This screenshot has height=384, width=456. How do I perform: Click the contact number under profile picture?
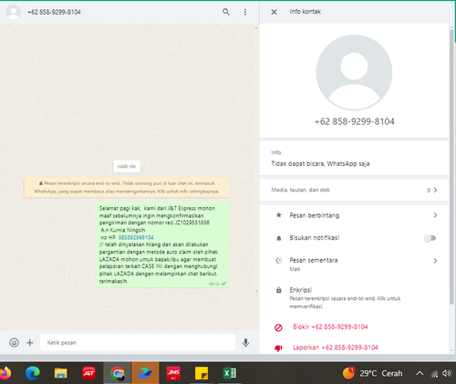(x=354, y=121)
